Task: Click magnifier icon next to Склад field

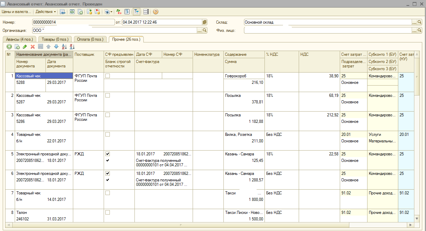Action: [x=419, y=22]
